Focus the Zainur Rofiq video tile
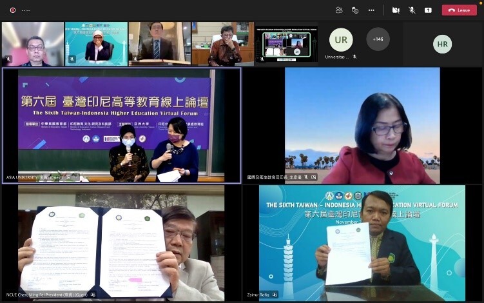Viewport: 484px width, 303px height. pos(362,243)
